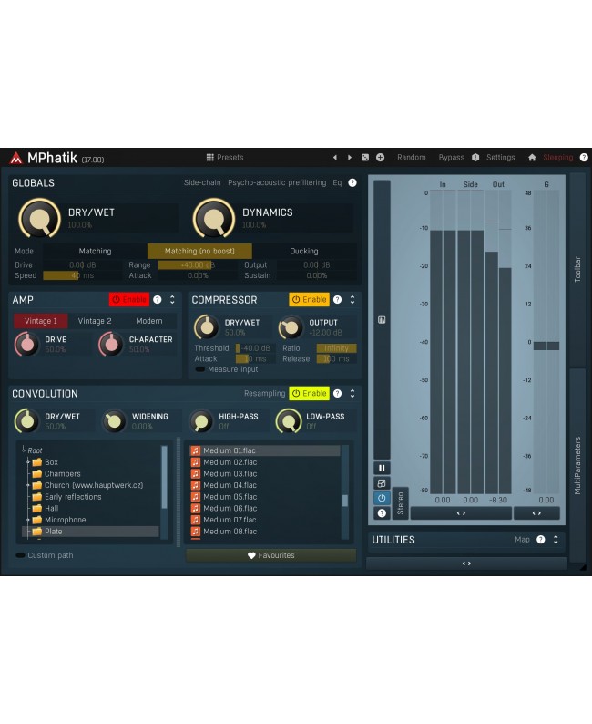Click Side-chain in Globals
The width and height of the screenshot is (592, 724).
(x=202, y=182)
